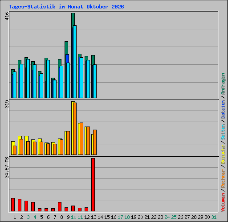Click the '315' axis maximum label
This screenshot has width=228, height=222.
7,104
